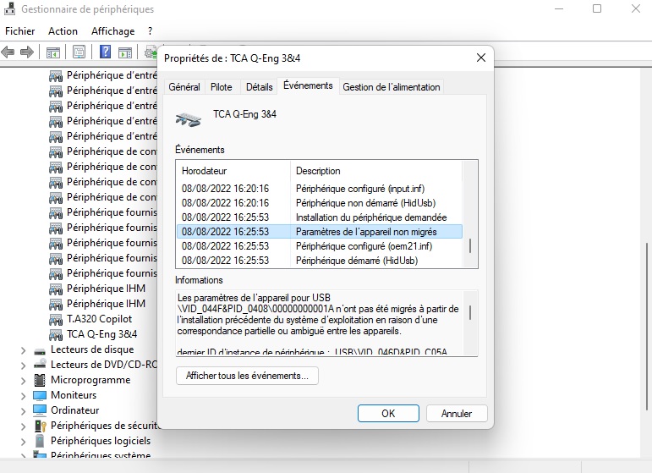The height and width of the screenshot is (473, 652).
Task: Switch to the Détails tab
Action: click(x=259, y=87)
